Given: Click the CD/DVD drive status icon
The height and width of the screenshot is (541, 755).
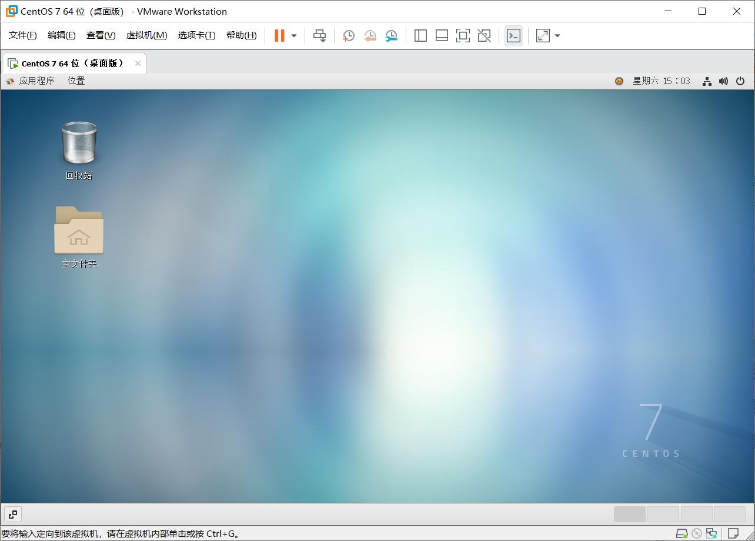Looking at the screenshot, I should (697, 534).
